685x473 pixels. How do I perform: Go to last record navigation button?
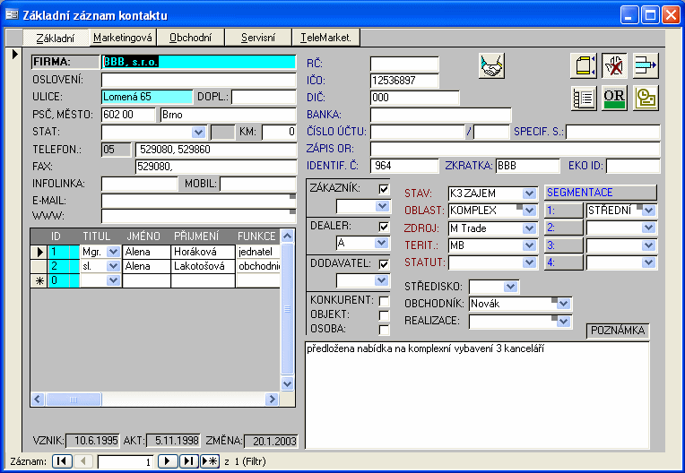coord(188,461)
